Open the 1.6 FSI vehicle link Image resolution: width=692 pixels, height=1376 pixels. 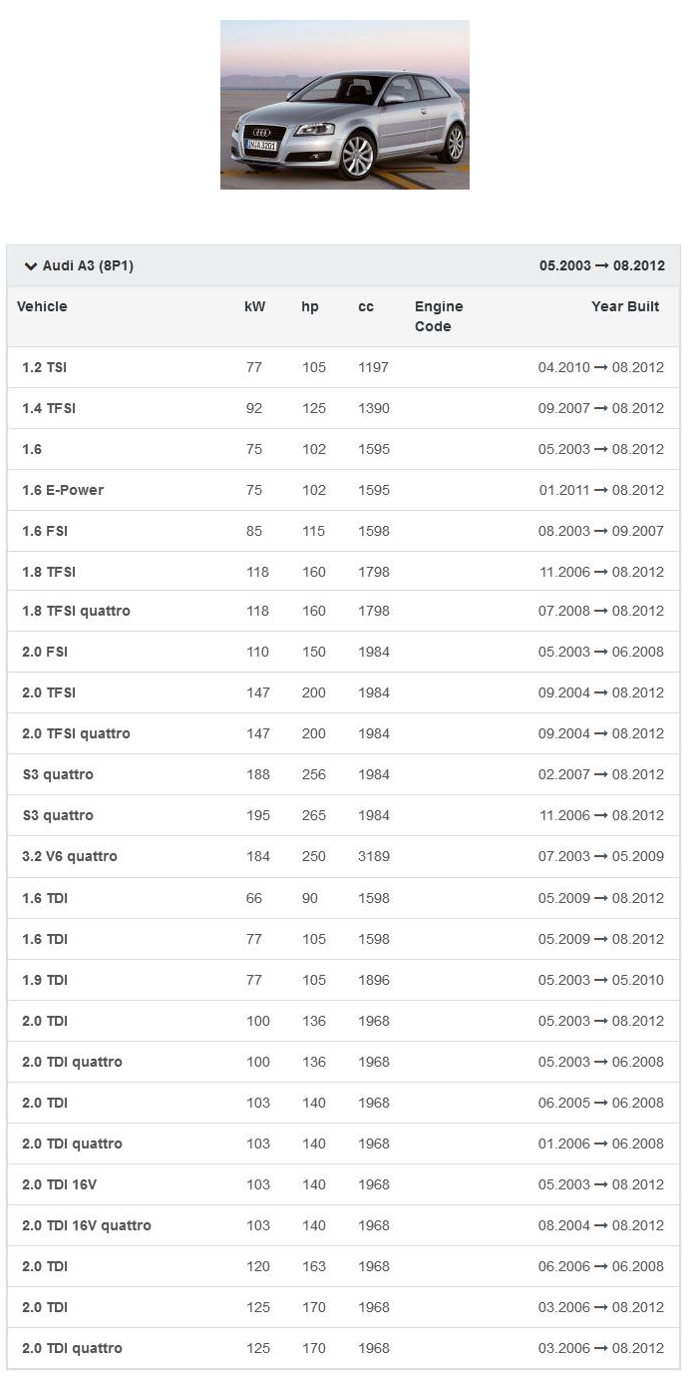coord(45,531)
